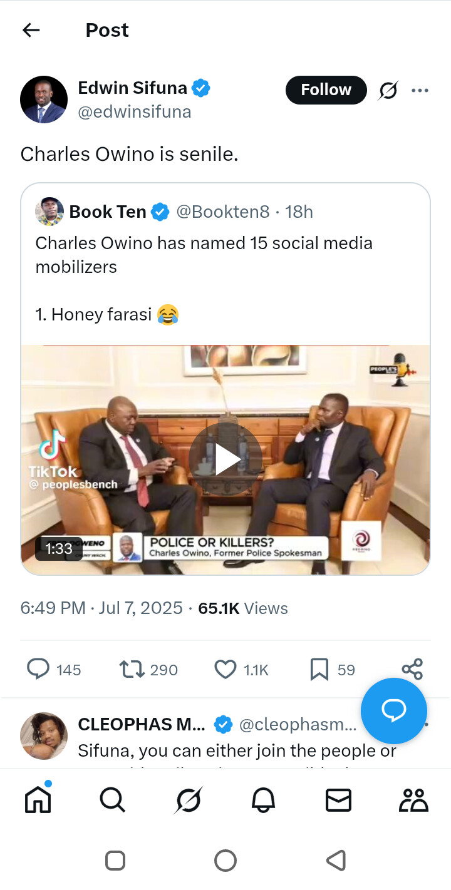Open Grok icon beside Follow button

click(x=388, y=91)
